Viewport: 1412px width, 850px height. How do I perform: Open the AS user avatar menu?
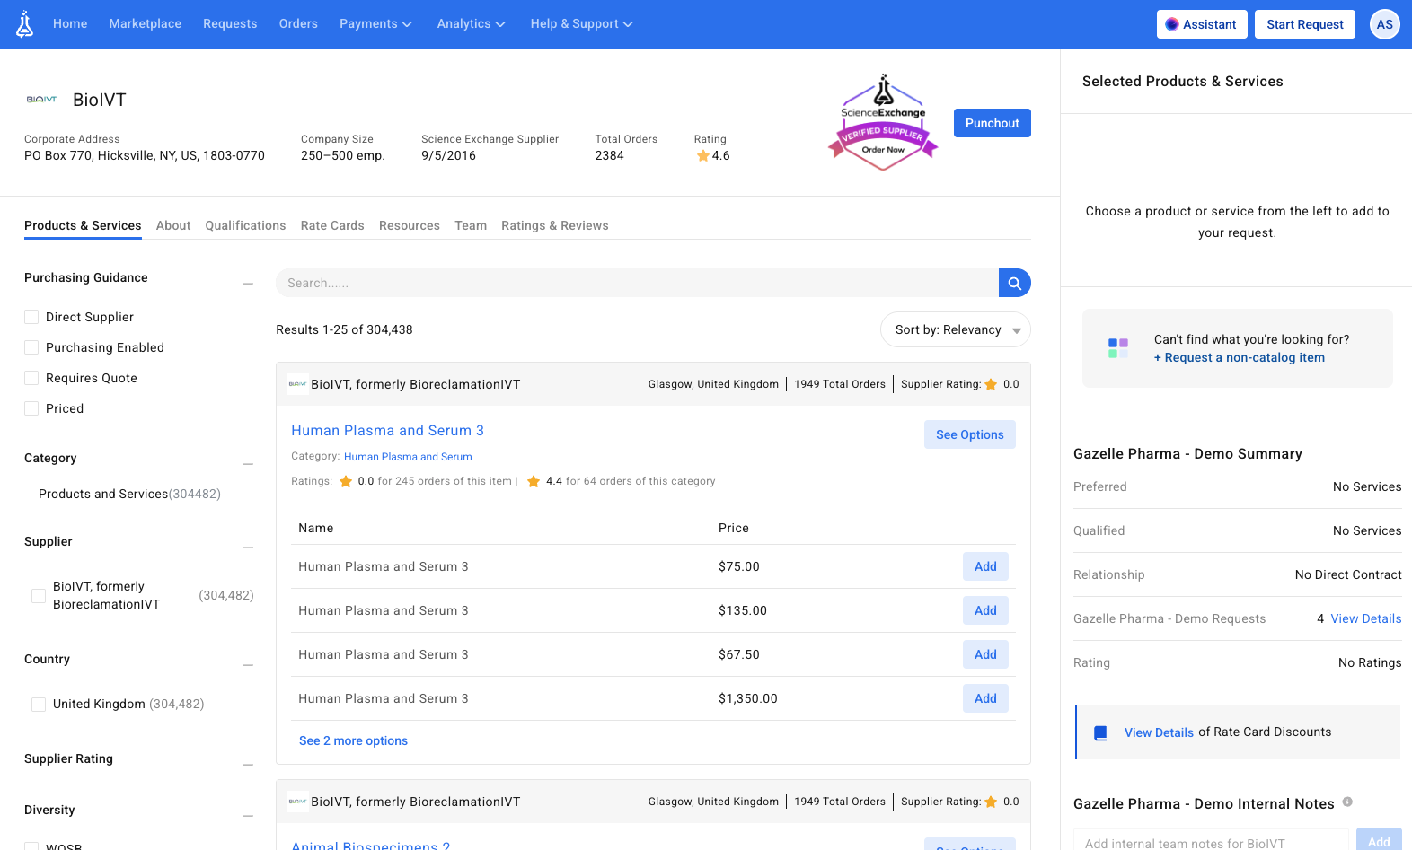1385,24
